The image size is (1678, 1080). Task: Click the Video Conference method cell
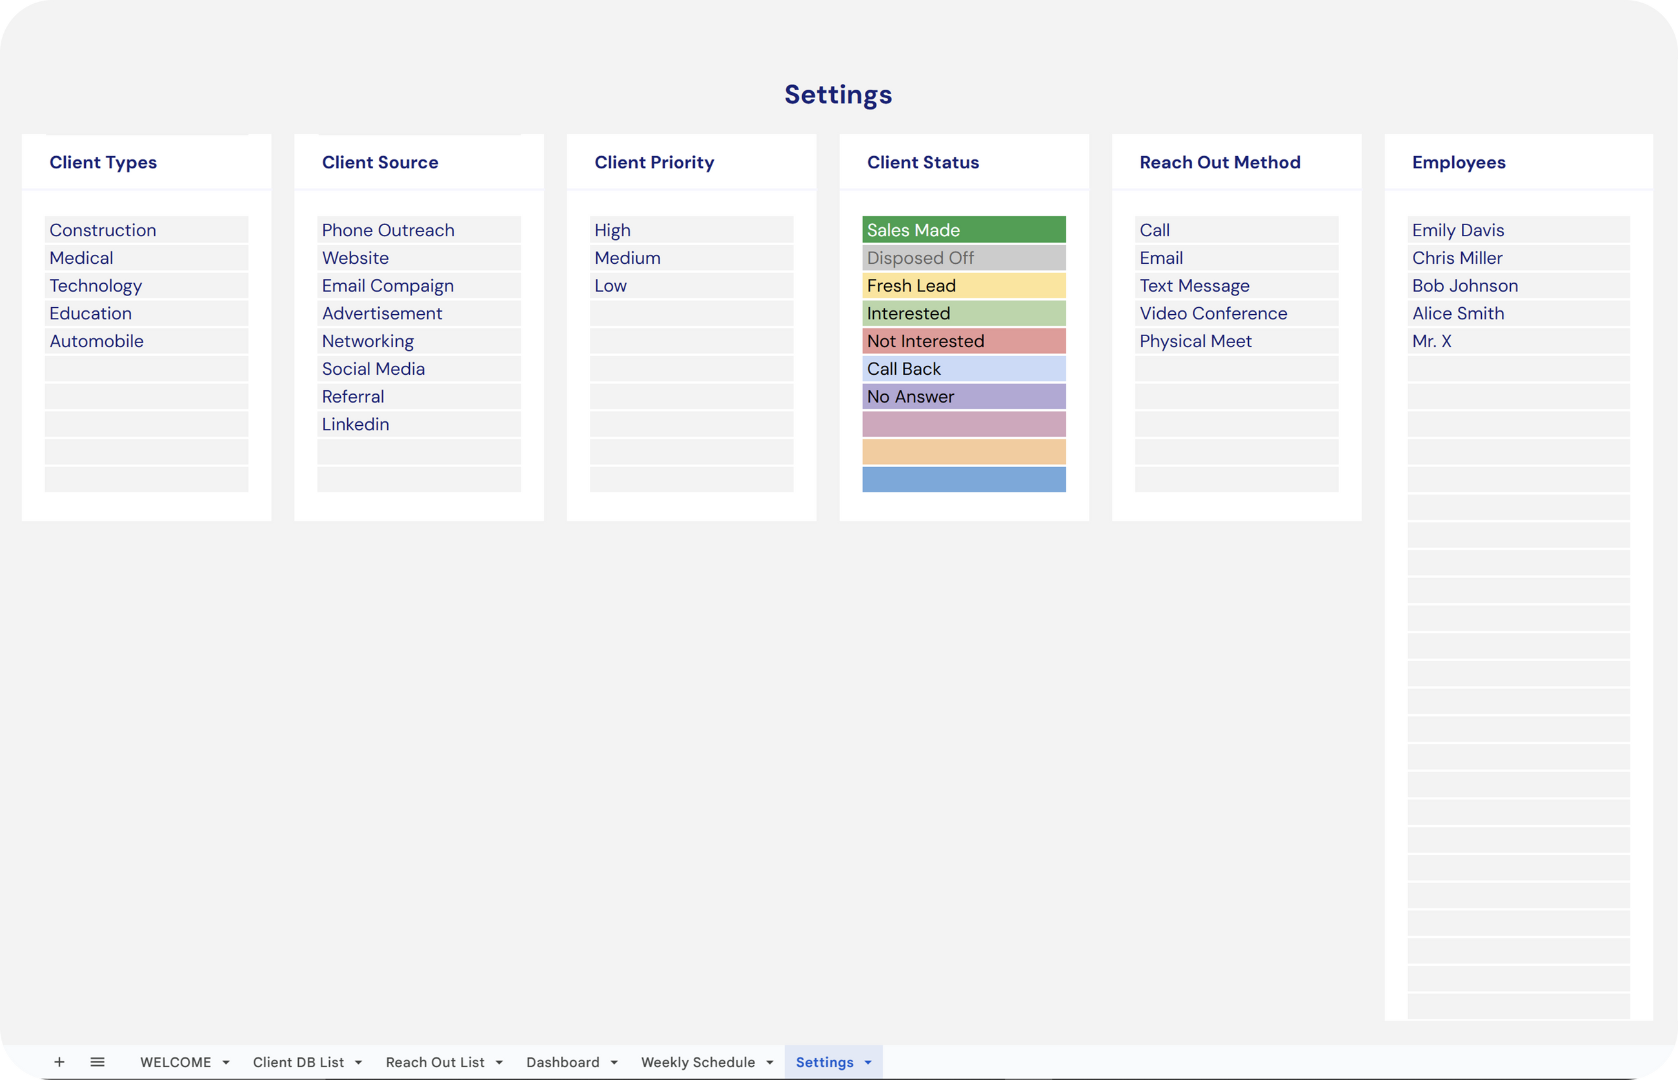click(1236, 314)
